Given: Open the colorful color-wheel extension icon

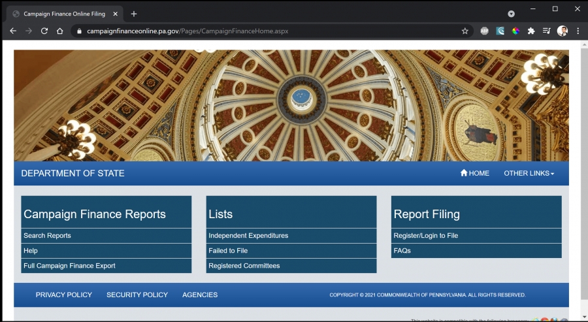Looking at the screenshot, I should 515,31.
